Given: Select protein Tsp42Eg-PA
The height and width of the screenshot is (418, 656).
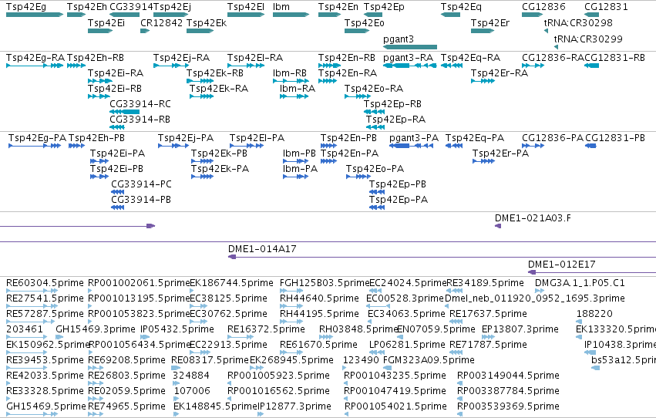Looking at the screenshot, I should click(37, 137).
